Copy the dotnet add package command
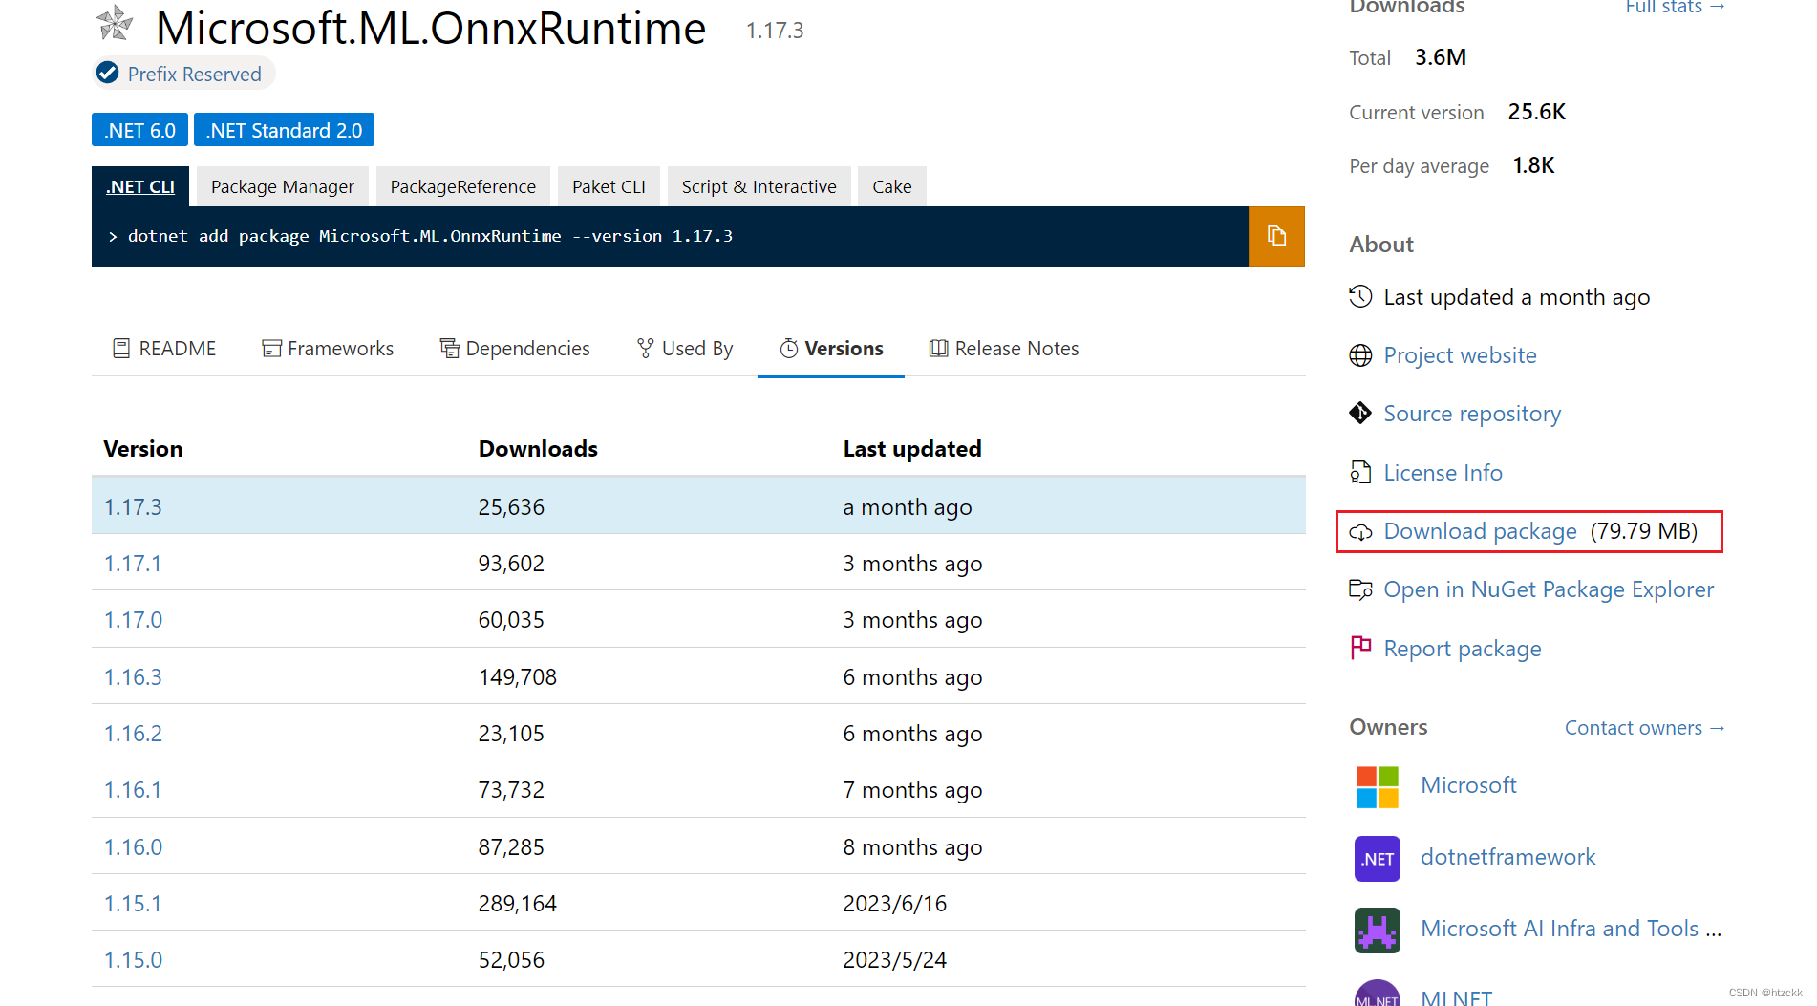Image resolution: width=1817 pixels, height=1006 pixels. click(x=1276, y=236)
